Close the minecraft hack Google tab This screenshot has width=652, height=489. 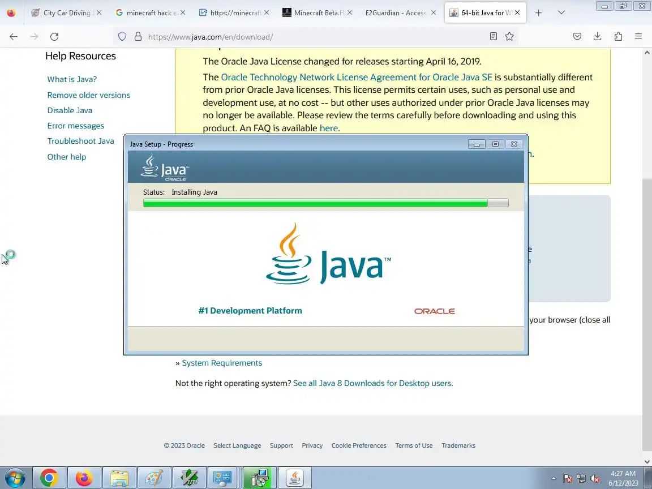[x=183, y=12]
